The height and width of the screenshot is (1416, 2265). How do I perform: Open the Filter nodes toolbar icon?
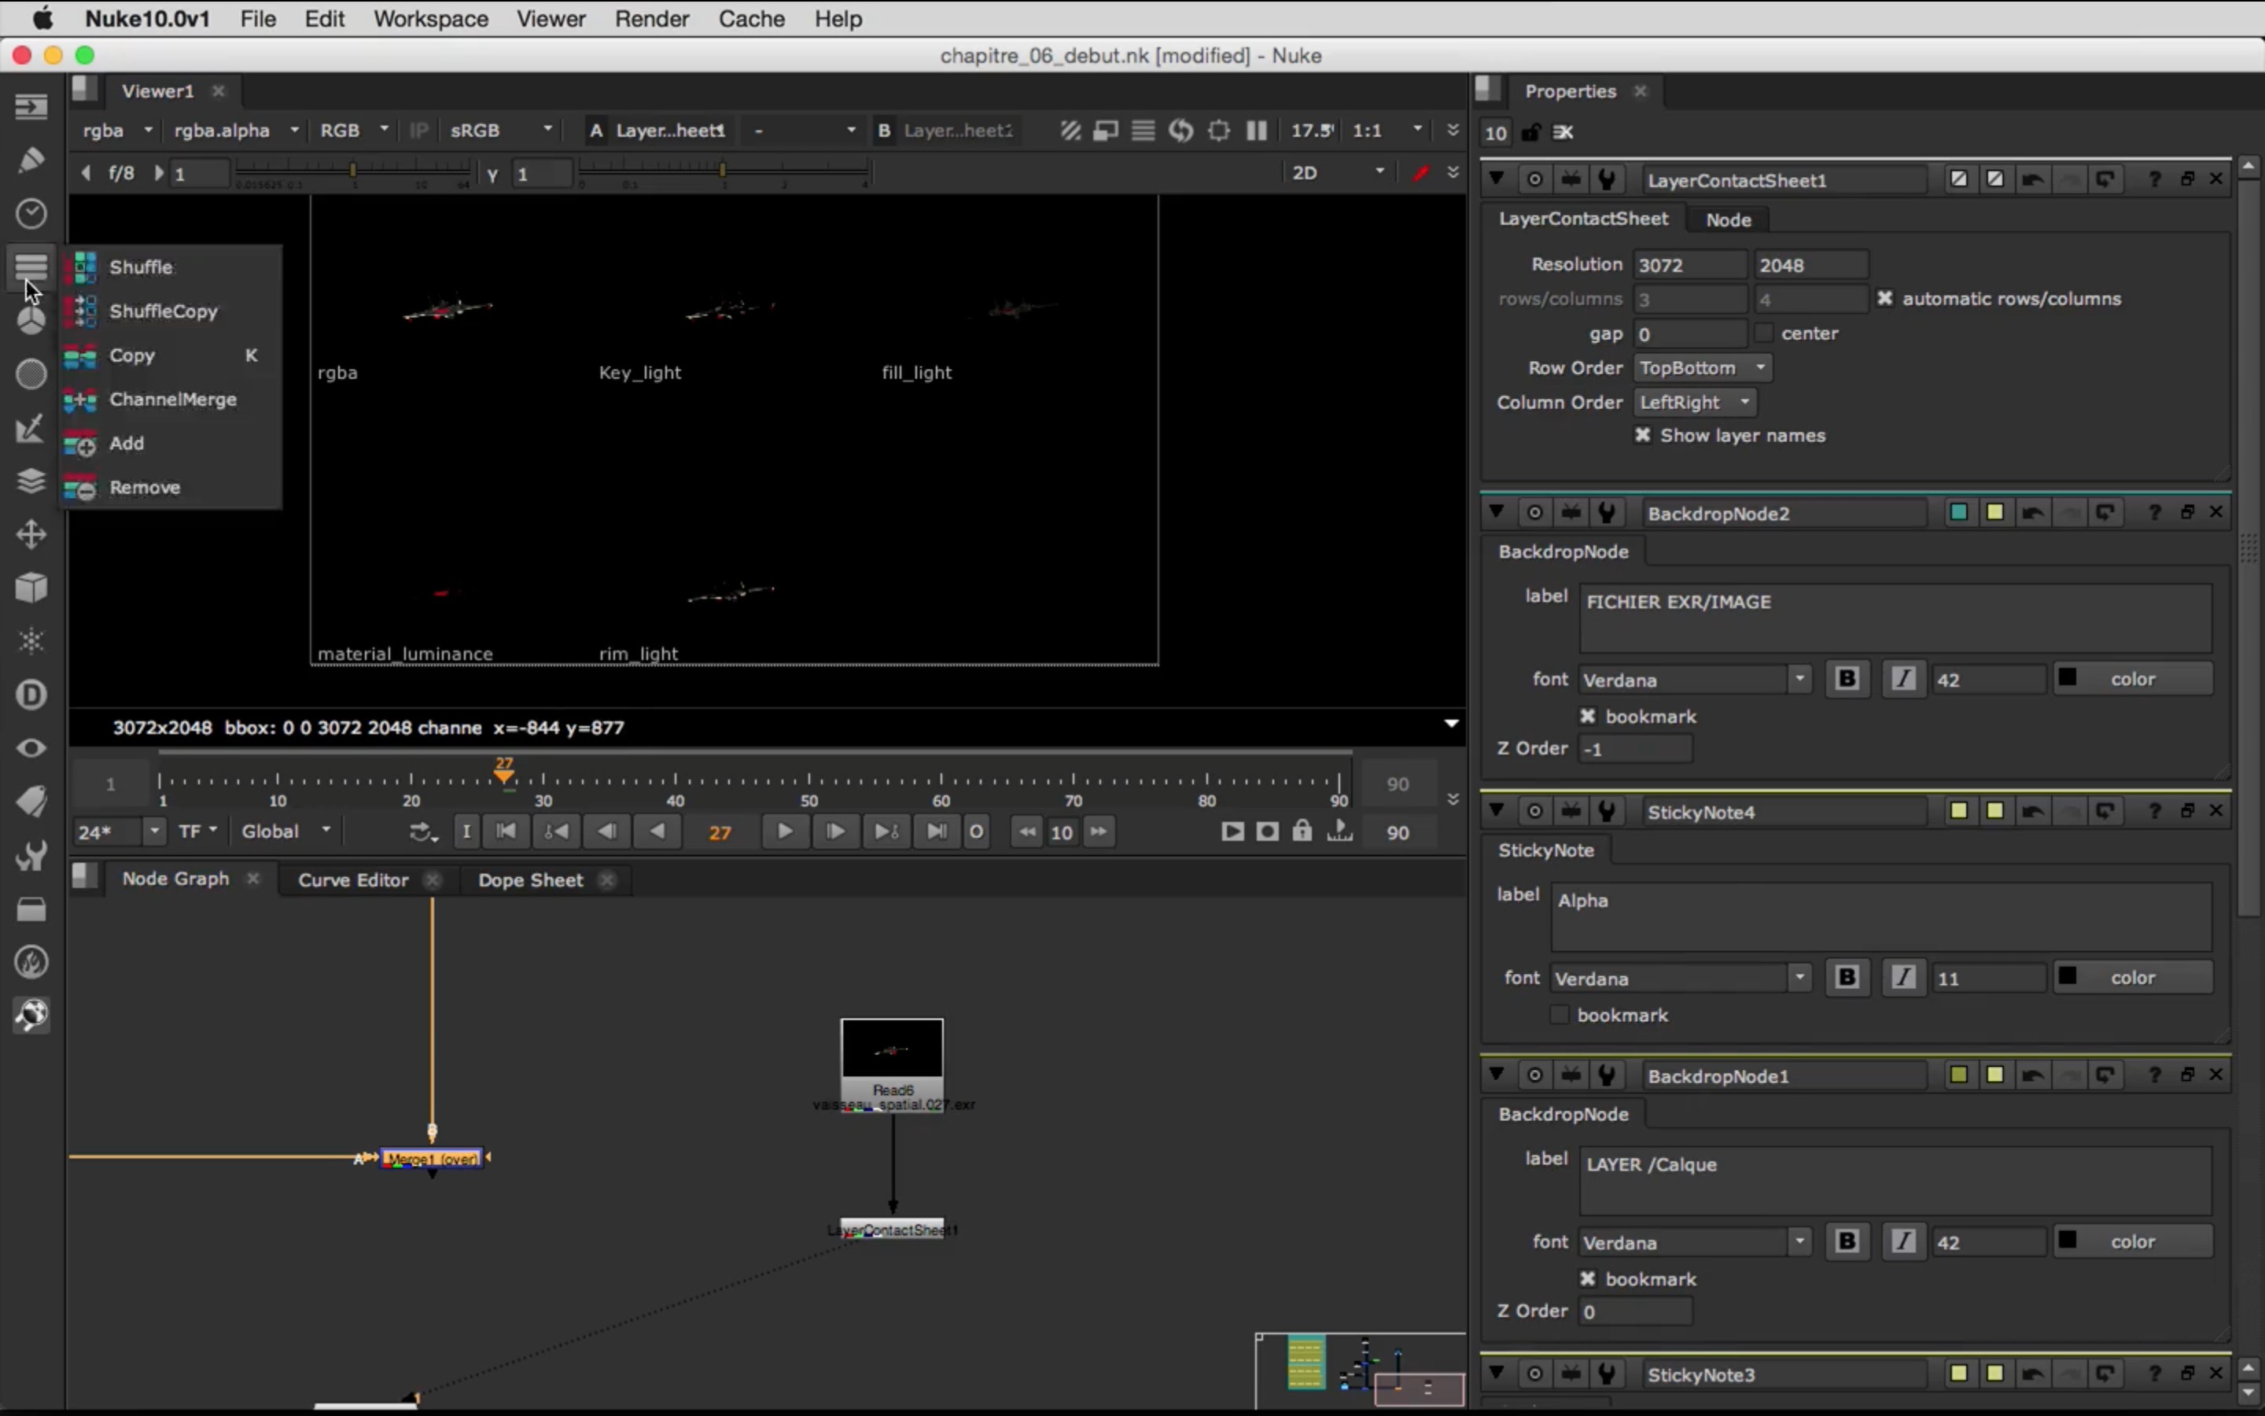(x=31, y=374)
